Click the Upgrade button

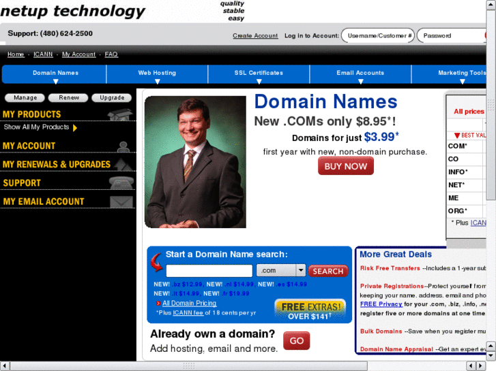tap(112, 98)
